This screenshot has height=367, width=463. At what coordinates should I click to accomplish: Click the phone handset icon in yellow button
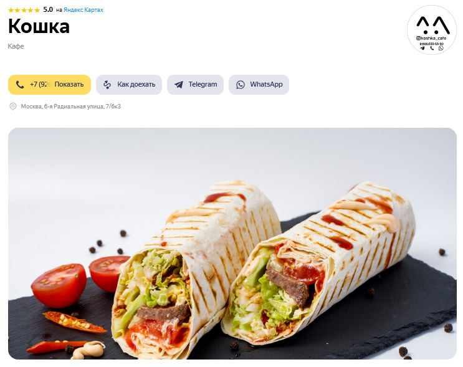tap(20, 85)
